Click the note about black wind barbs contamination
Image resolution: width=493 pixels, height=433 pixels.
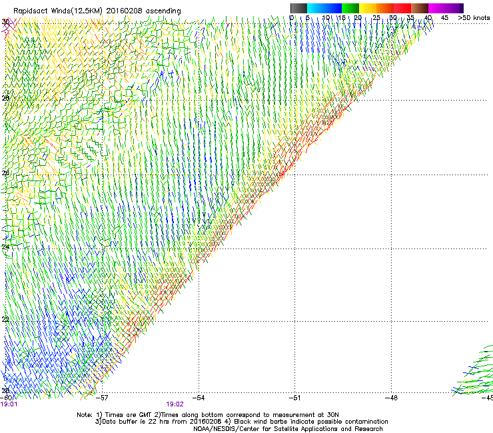tap(306, 422)
